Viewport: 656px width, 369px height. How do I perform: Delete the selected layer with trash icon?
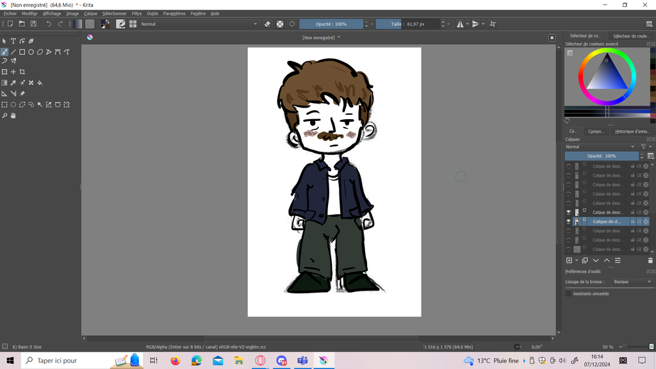650,260
